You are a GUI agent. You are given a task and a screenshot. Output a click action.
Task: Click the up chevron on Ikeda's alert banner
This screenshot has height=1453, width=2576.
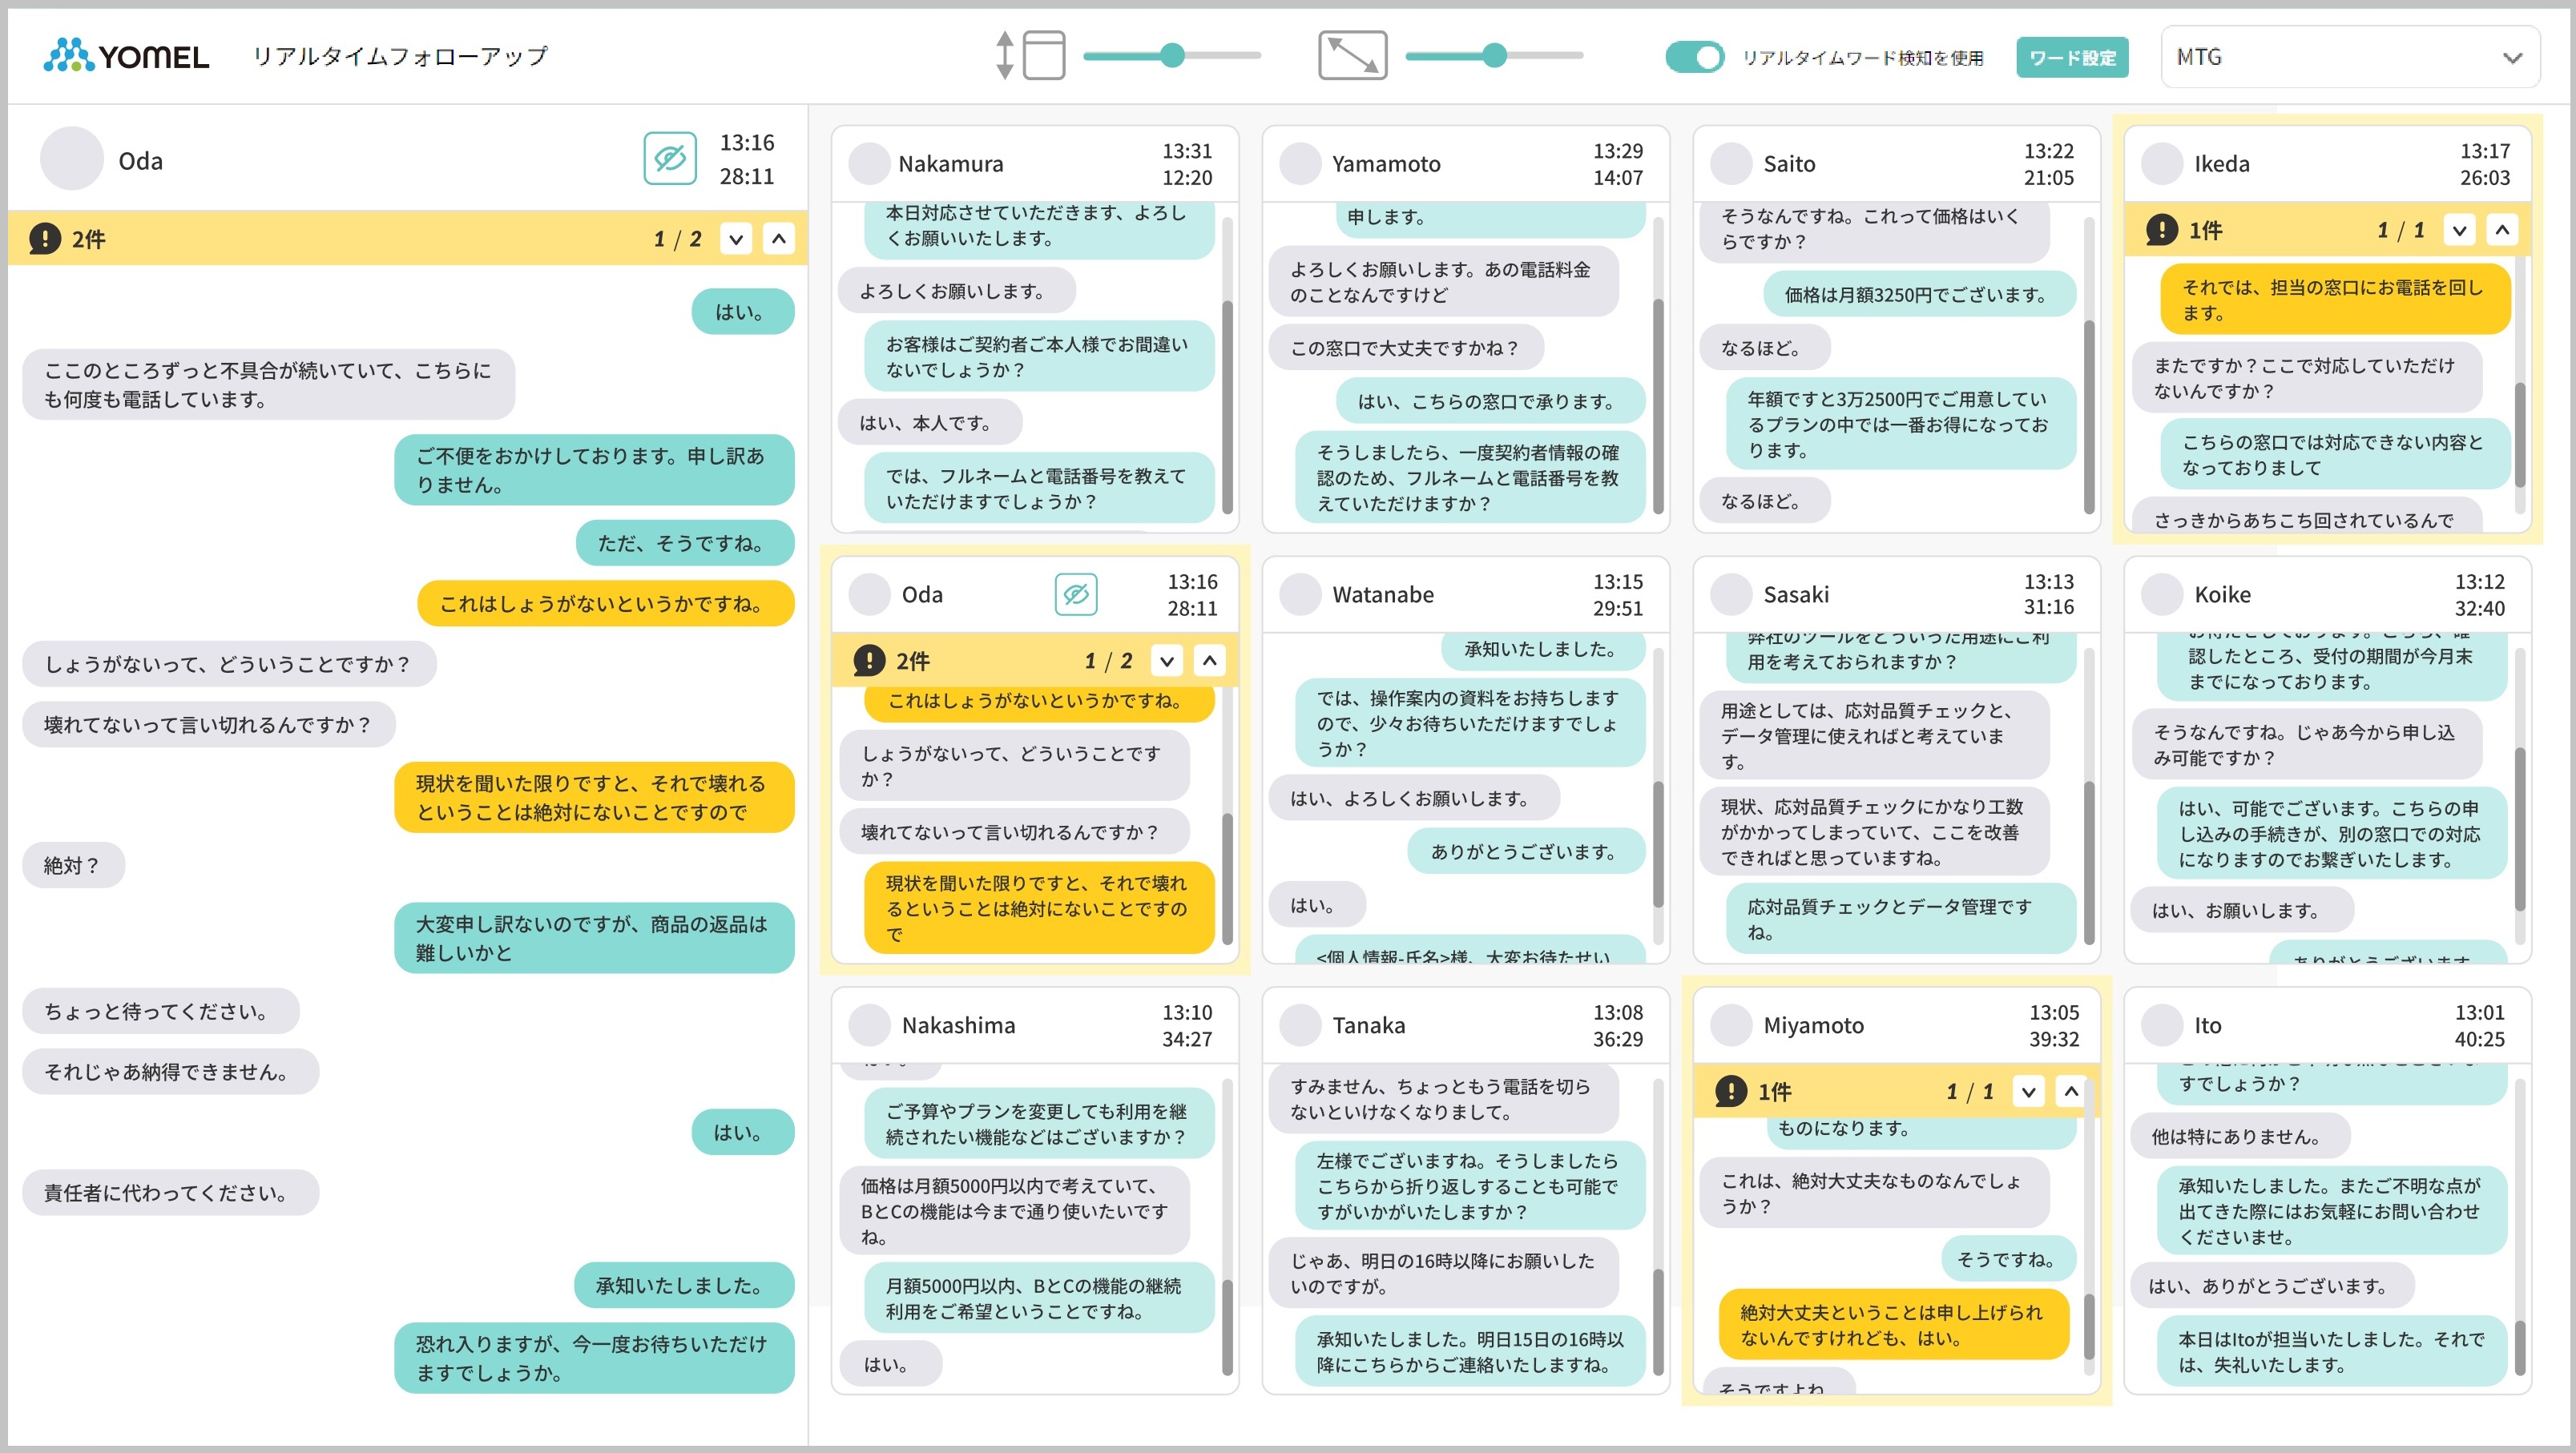tap(2504, 229)
